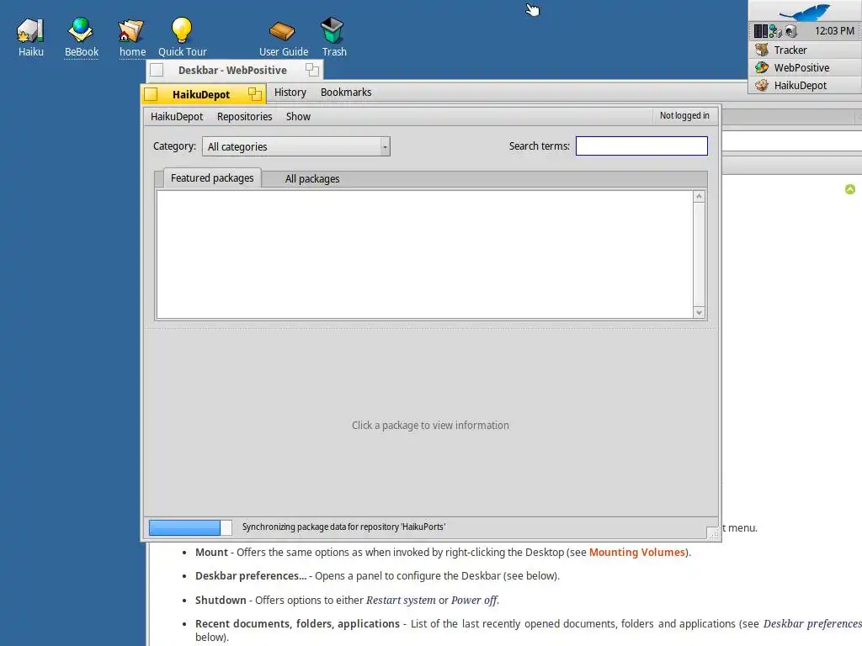
Task: Open WebPositive Bookmarks menu
Action: pyautogui.click(x=346, y=93)
